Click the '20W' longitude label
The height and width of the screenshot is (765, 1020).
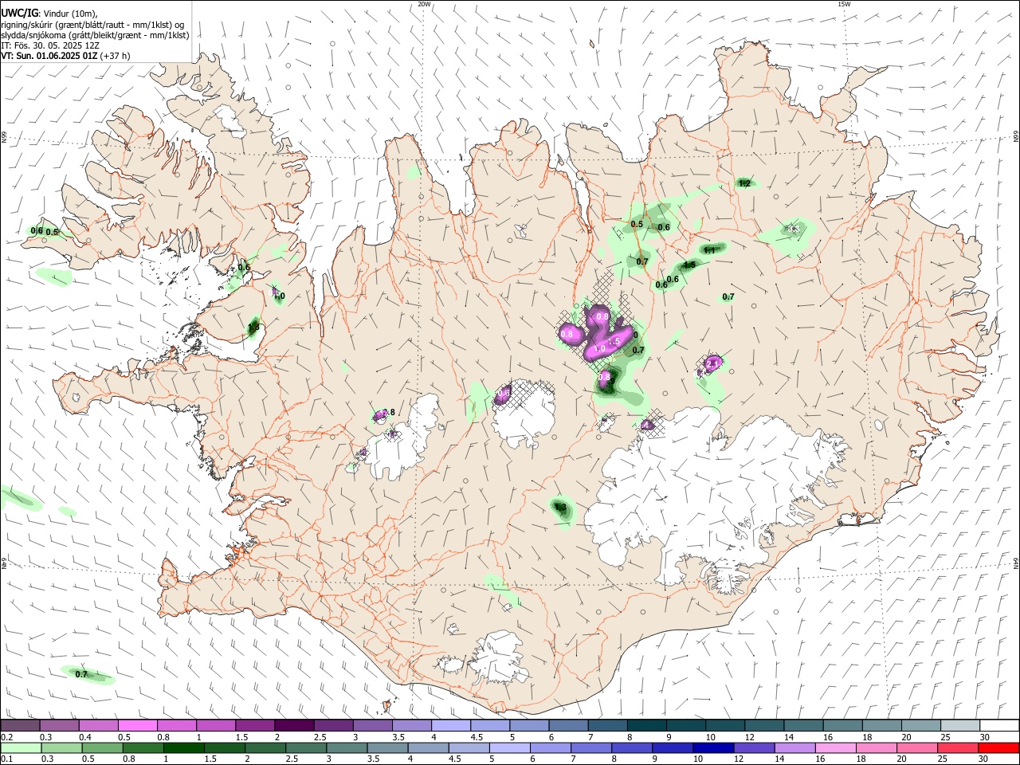tap(424, 4)
